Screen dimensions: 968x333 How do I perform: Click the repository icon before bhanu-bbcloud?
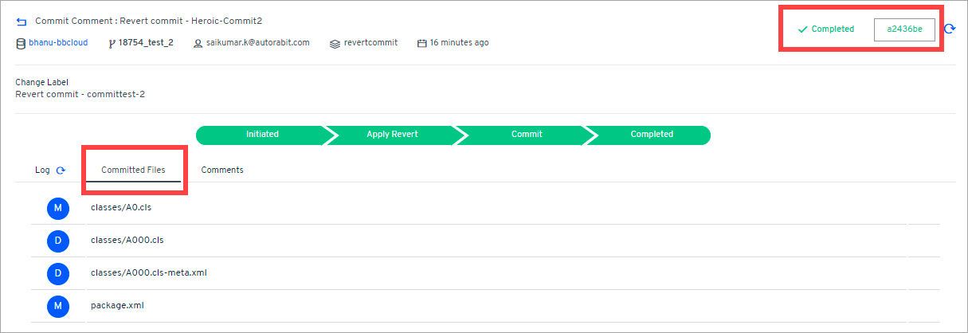(21, 43)
